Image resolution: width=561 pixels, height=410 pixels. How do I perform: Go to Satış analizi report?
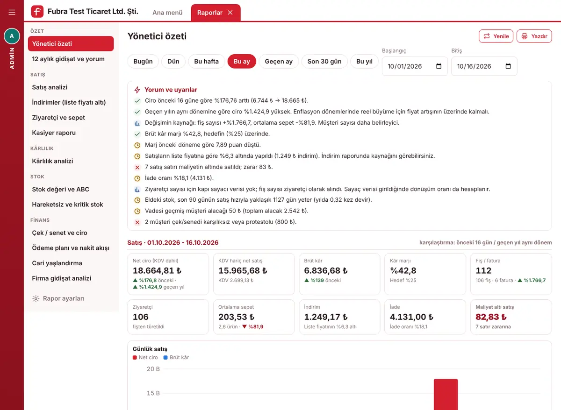point(71,87)
